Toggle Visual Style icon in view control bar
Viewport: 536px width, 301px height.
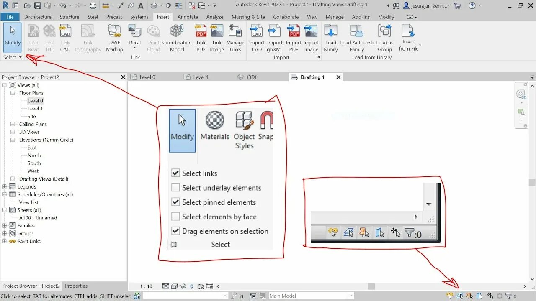coord(174,286)
